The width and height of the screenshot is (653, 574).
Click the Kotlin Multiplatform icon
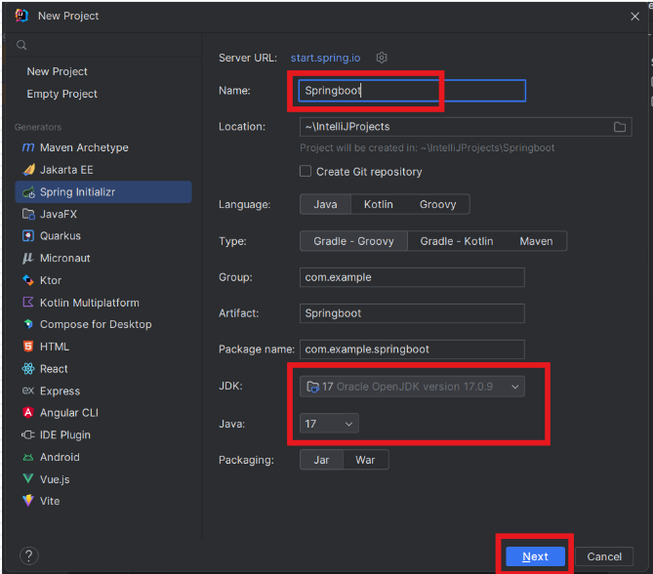tap(28, 302)
